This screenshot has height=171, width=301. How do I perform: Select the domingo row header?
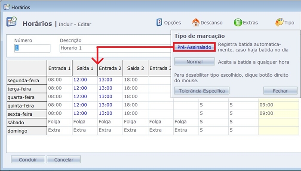[27, 131]
